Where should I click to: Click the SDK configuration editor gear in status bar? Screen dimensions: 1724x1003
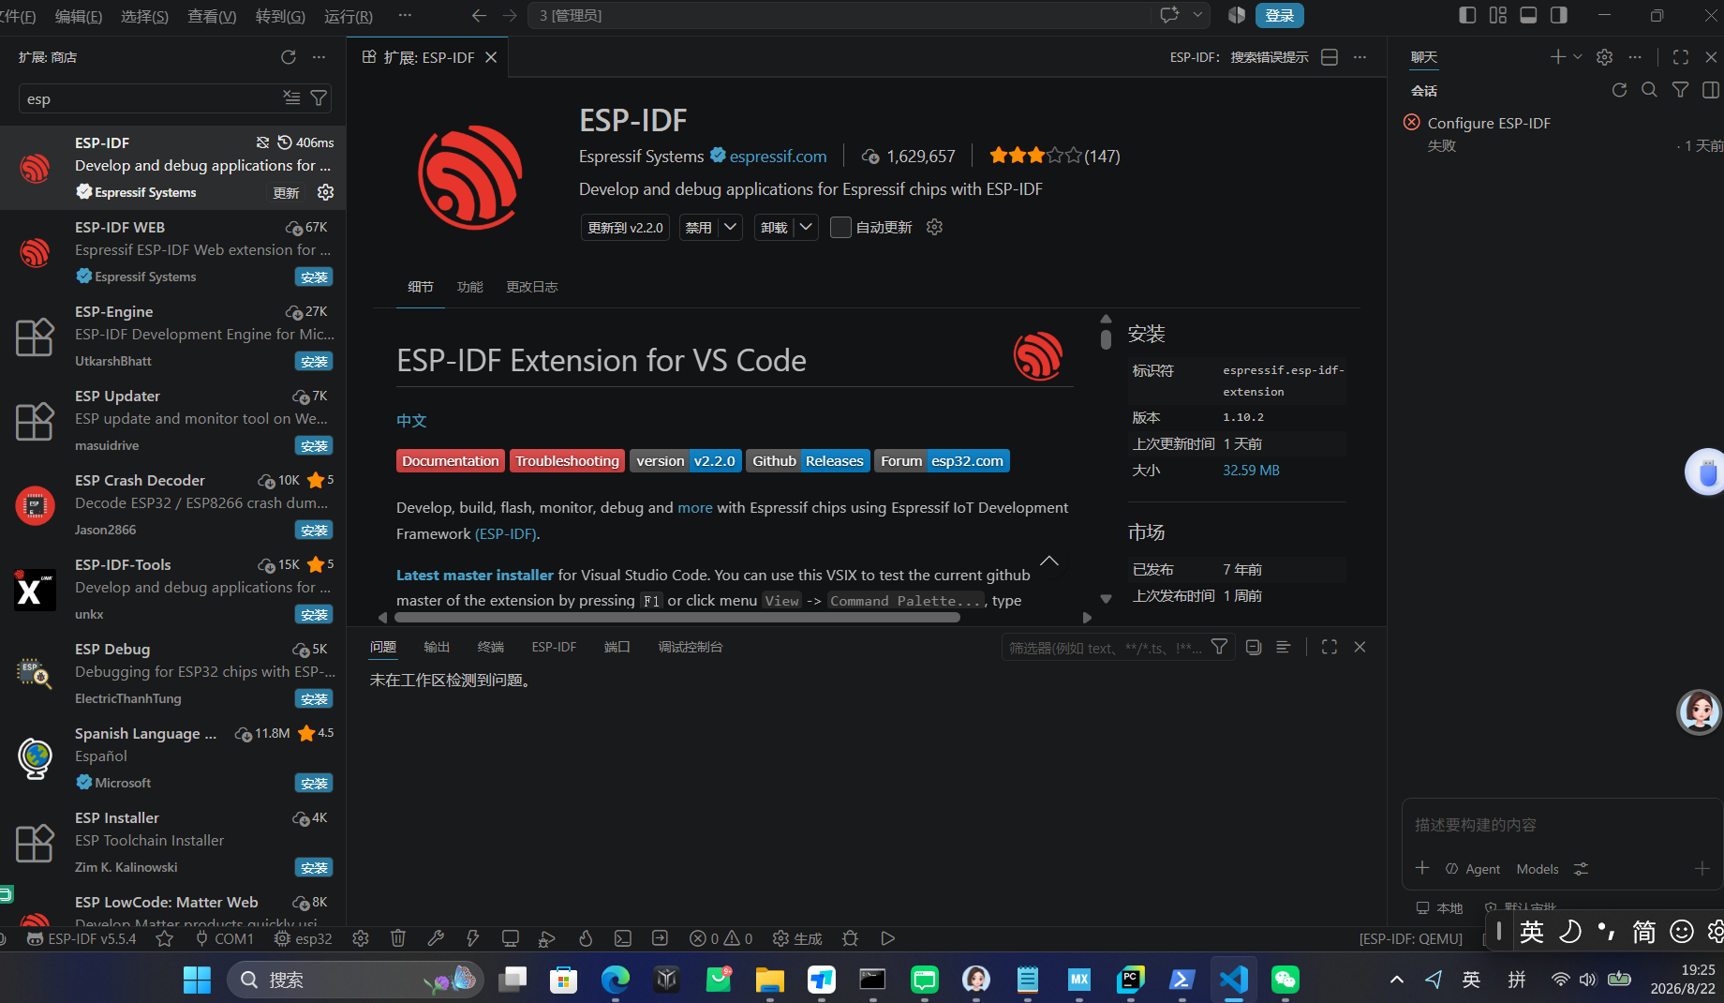pyautogui.click(x=361, y=938)
